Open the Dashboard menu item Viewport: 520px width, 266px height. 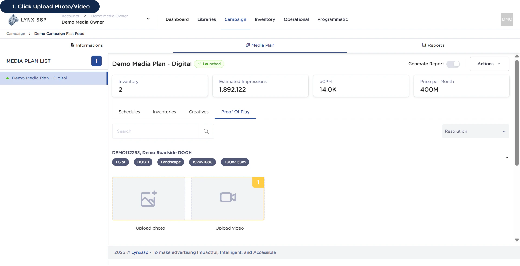[x=177, y=19]
